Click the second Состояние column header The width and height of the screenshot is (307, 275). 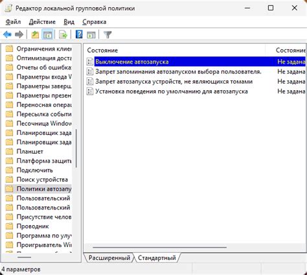tap(290, 51)
